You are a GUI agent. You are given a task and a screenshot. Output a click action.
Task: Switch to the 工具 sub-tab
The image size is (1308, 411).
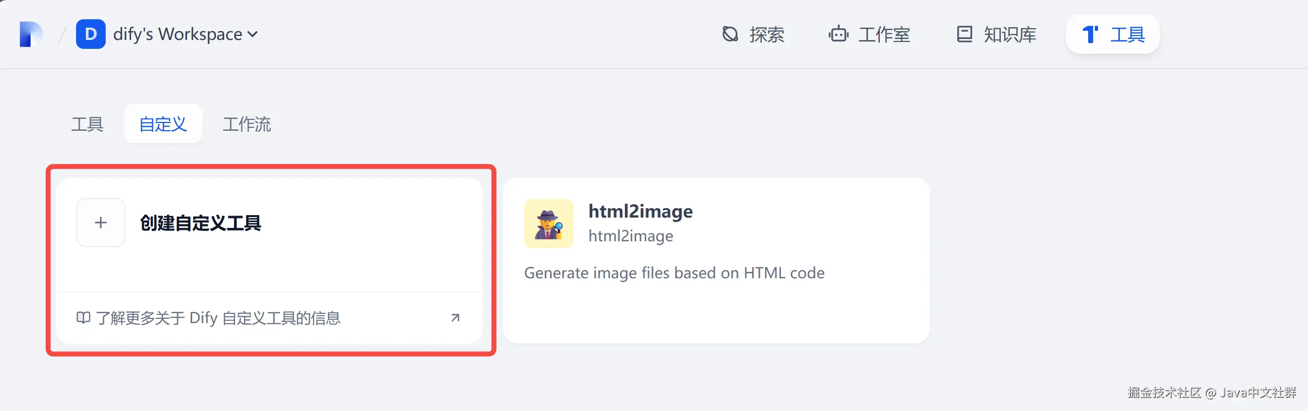click(x=87, y=124)
